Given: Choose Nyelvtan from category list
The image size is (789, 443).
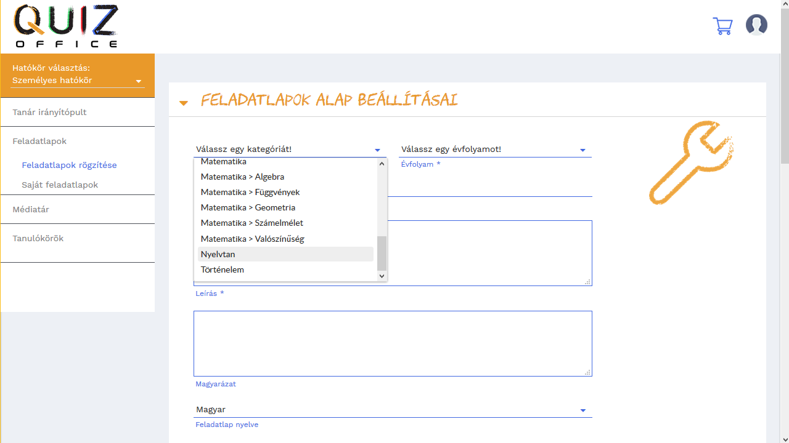Looking at the screenshot, I should pos(285,254).
